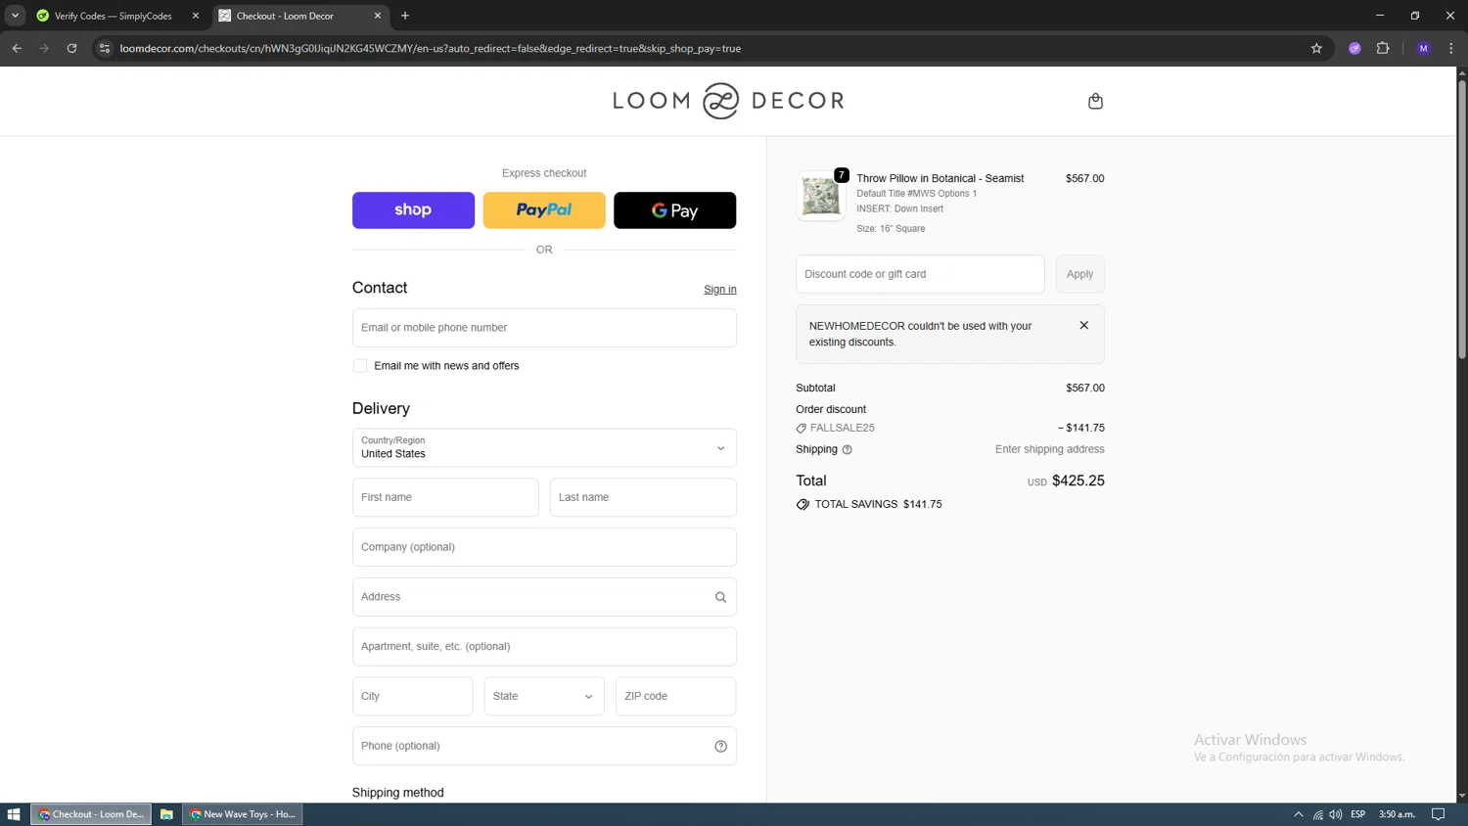Open the Windows Start menu

[x=14, y=814]
